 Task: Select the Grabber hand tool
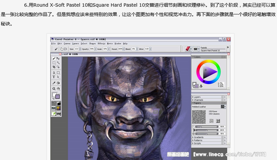(x=58, y=89)
